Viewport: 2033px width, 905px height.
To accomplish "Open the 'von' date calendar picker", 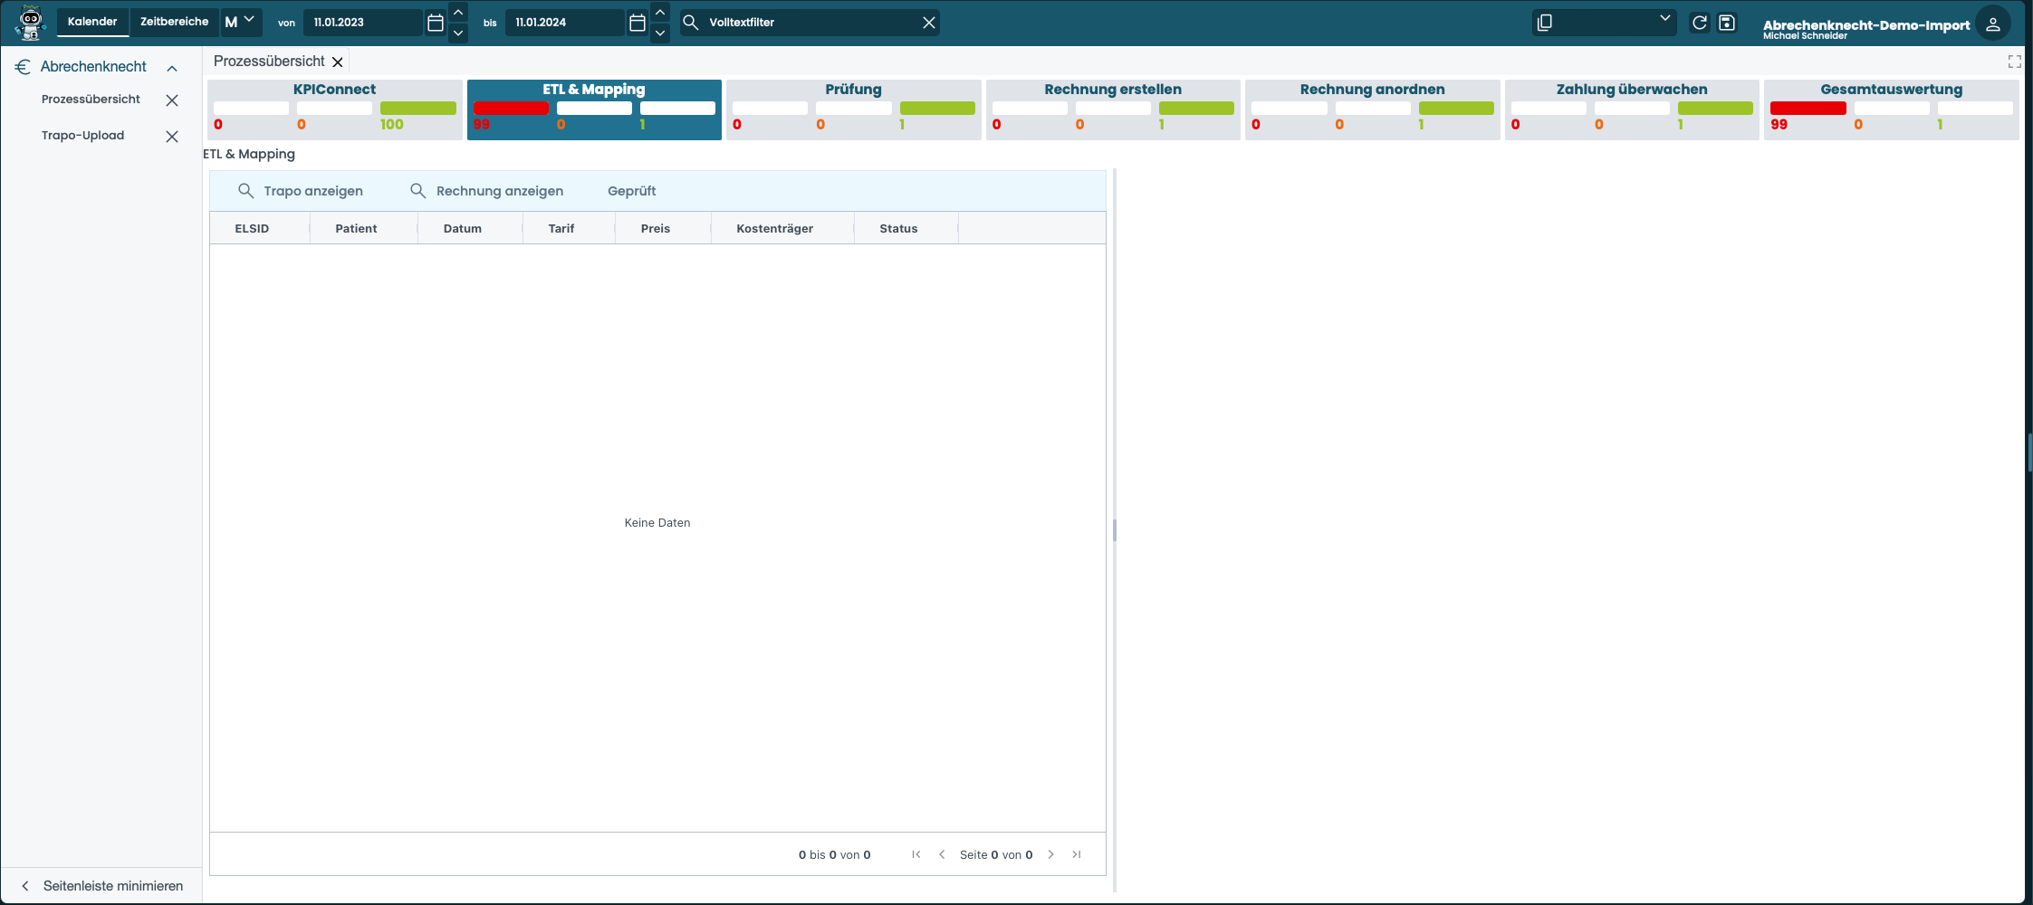I will (436, 23).
